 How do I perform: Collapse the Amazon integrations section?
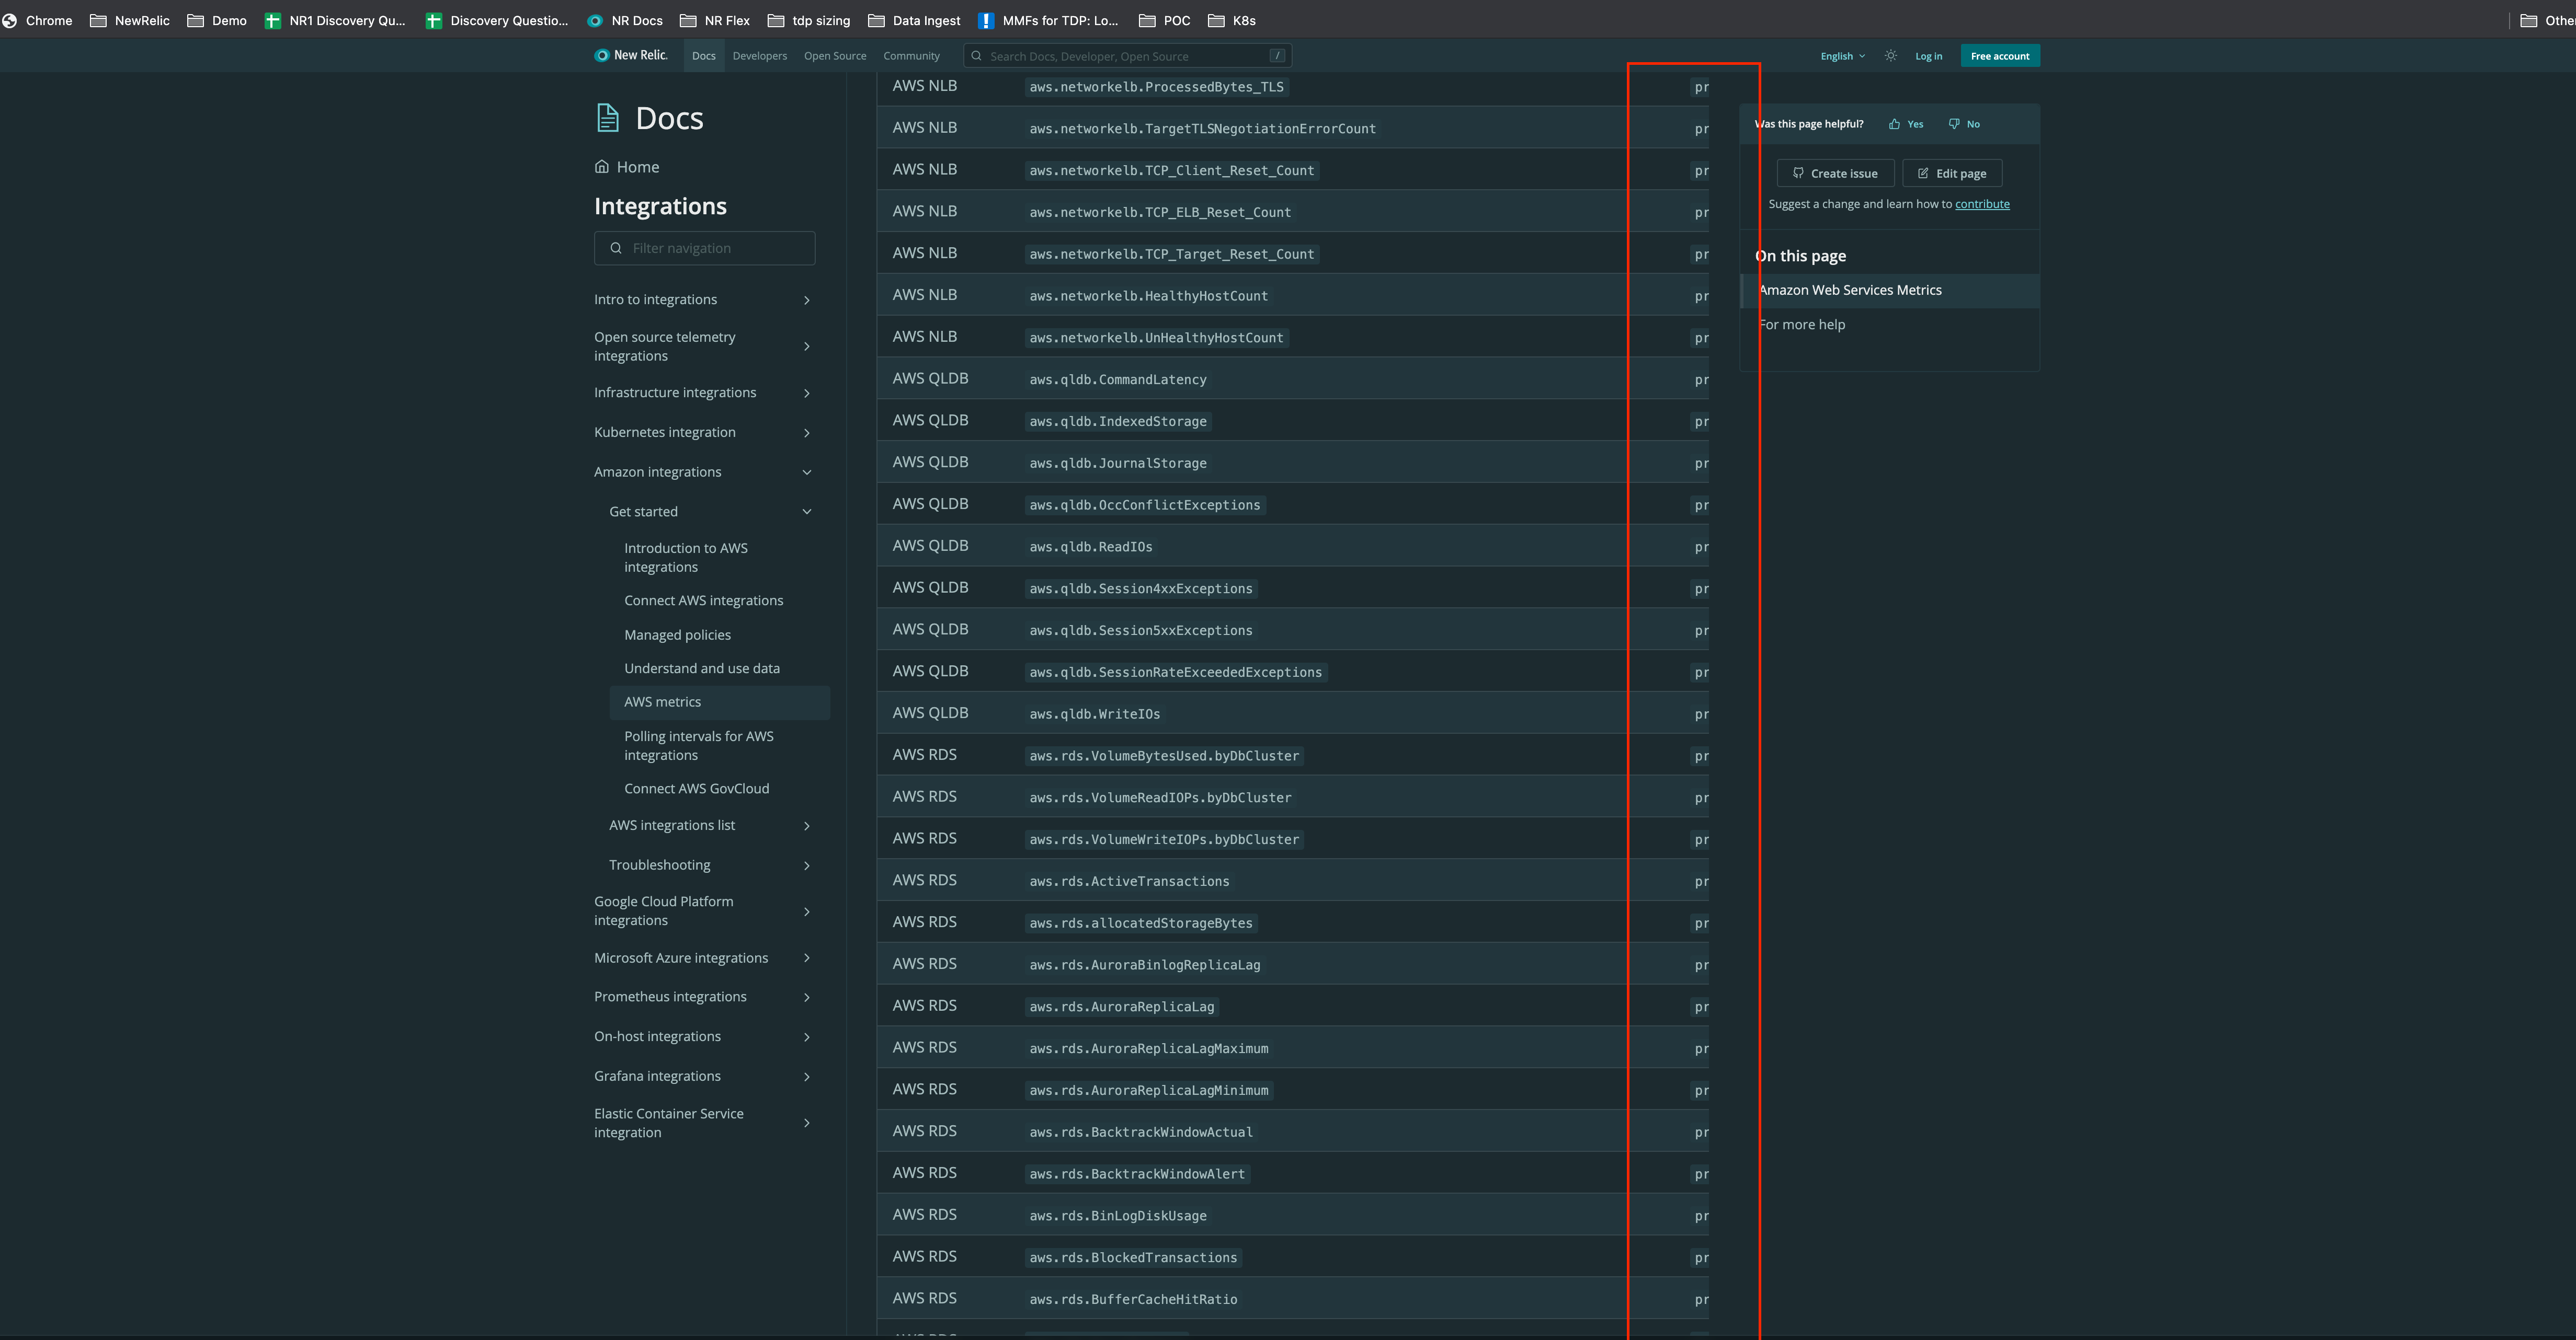coord(807,472)
